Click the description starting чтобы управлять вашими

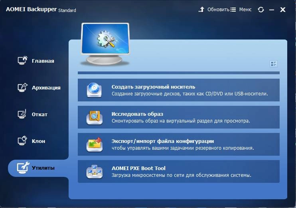coord(183,148)
